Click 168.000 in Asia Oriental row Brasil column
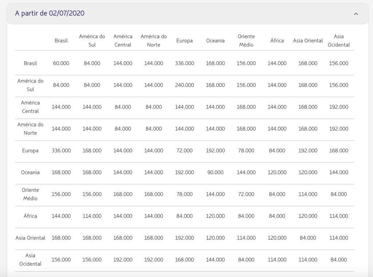 tap(61, 238)
